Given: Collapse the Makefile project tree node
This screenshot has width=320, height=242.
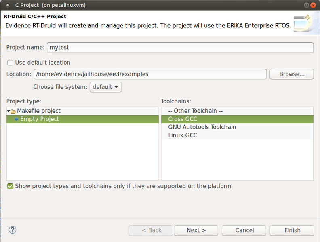Looking at the screenshot, I should pyautogui.click(x=8, y=111).
